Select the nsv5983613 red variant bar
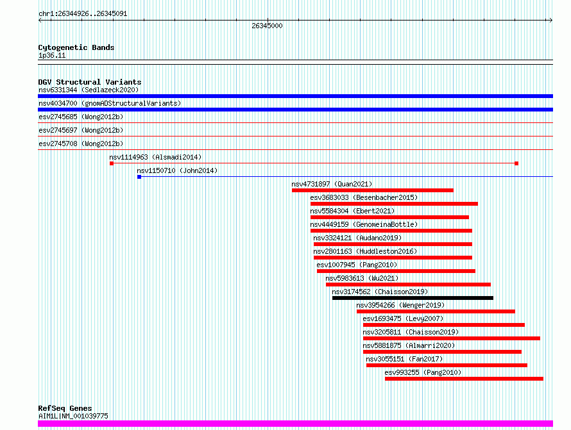This screenshot has height=430, width=571. (408, 285)
